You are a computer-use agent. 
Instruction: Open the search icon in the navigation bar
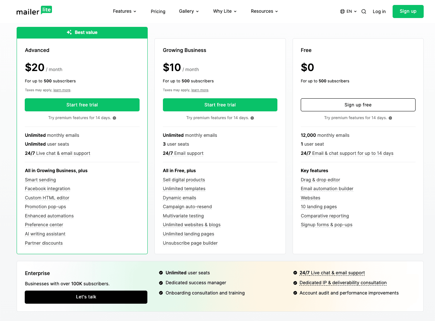364,11
